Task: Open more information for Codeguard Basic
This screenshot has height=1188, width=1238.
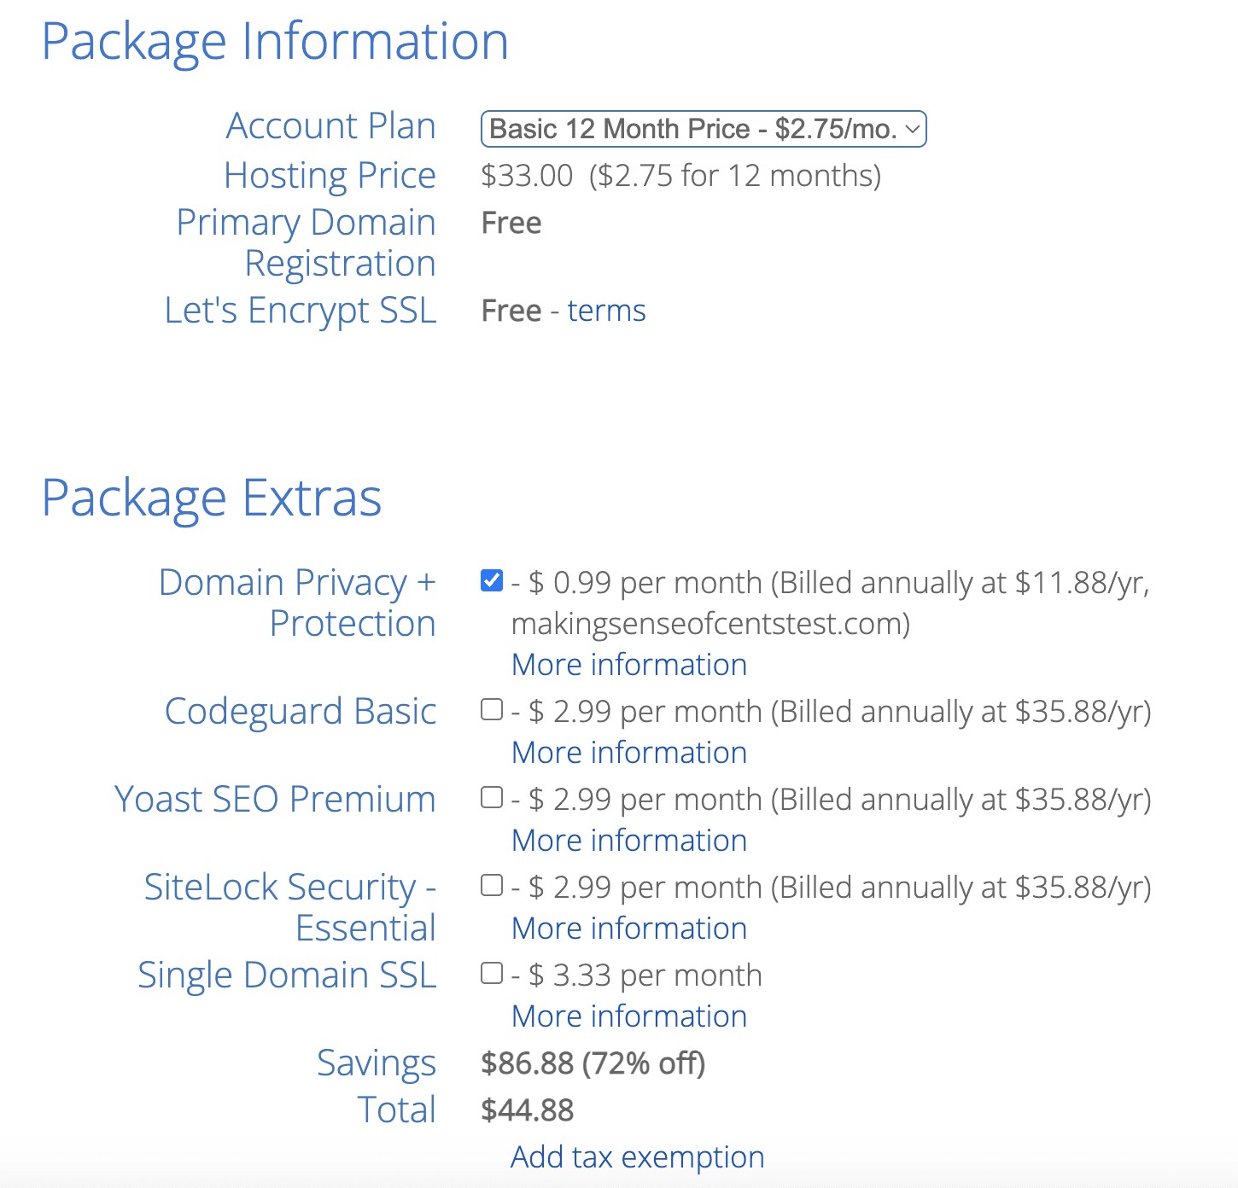Action: (x=629, y=753)
